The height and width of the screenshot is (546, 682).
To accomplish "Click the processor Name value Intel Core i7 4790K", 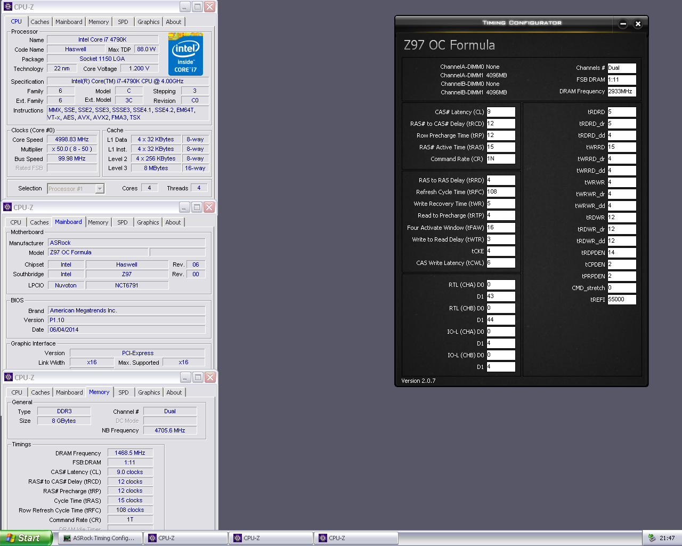I will (x=102, y=39).
